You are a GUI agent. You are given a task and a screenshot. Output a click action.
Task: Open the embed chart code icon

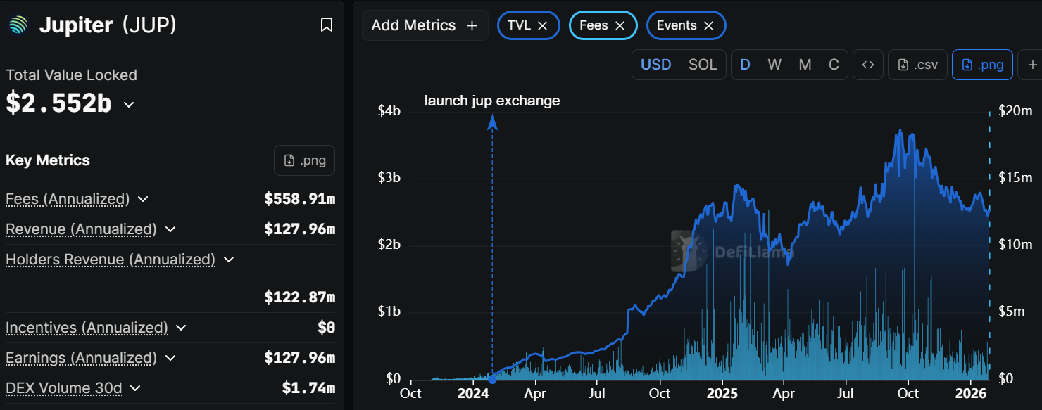[868, 65]
